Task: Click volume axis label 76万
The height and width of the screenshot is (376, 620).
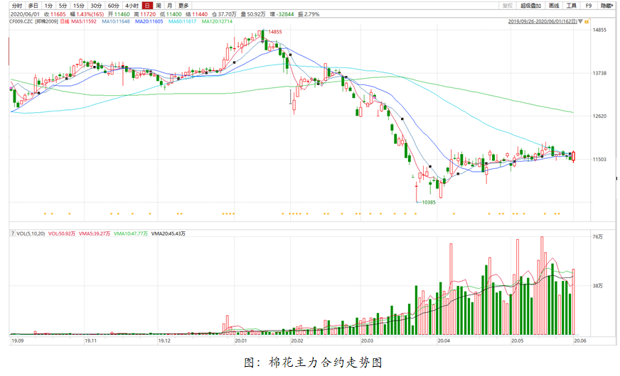Action: click(x=598, y=237)
